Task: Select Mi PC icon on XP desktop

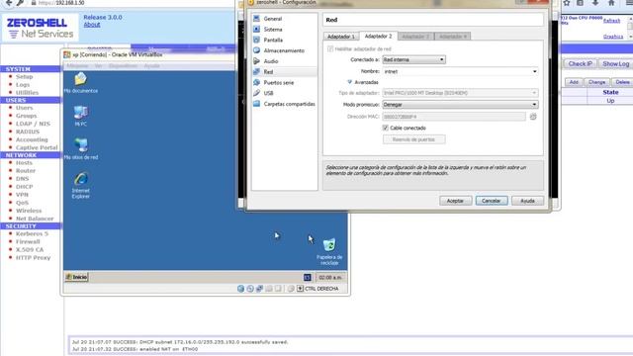Action: 81,116
